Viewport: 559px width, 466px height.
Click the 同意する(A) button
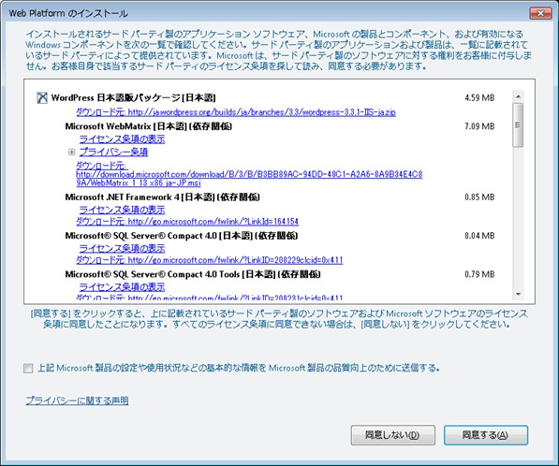tap(486, 435)
